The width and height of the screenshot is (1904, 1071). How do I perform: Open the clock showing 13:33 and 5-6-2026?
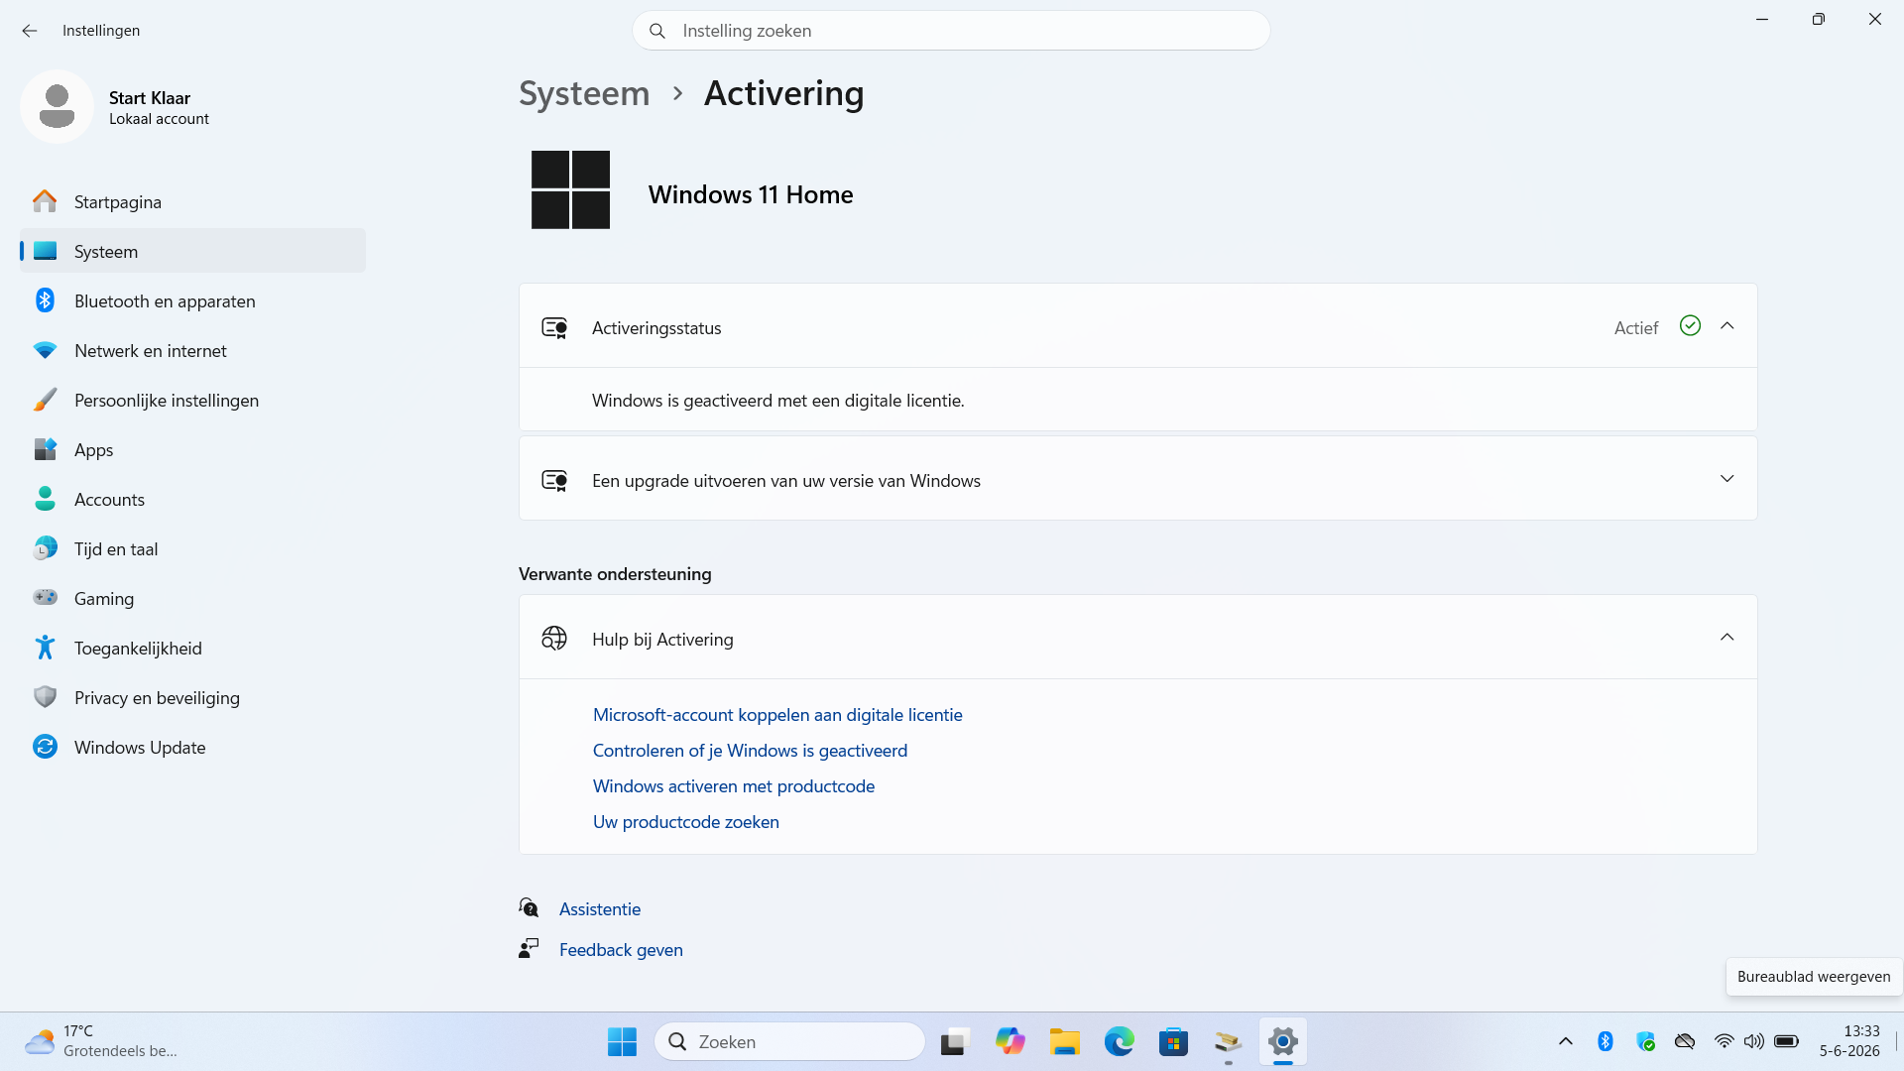1849,1041
